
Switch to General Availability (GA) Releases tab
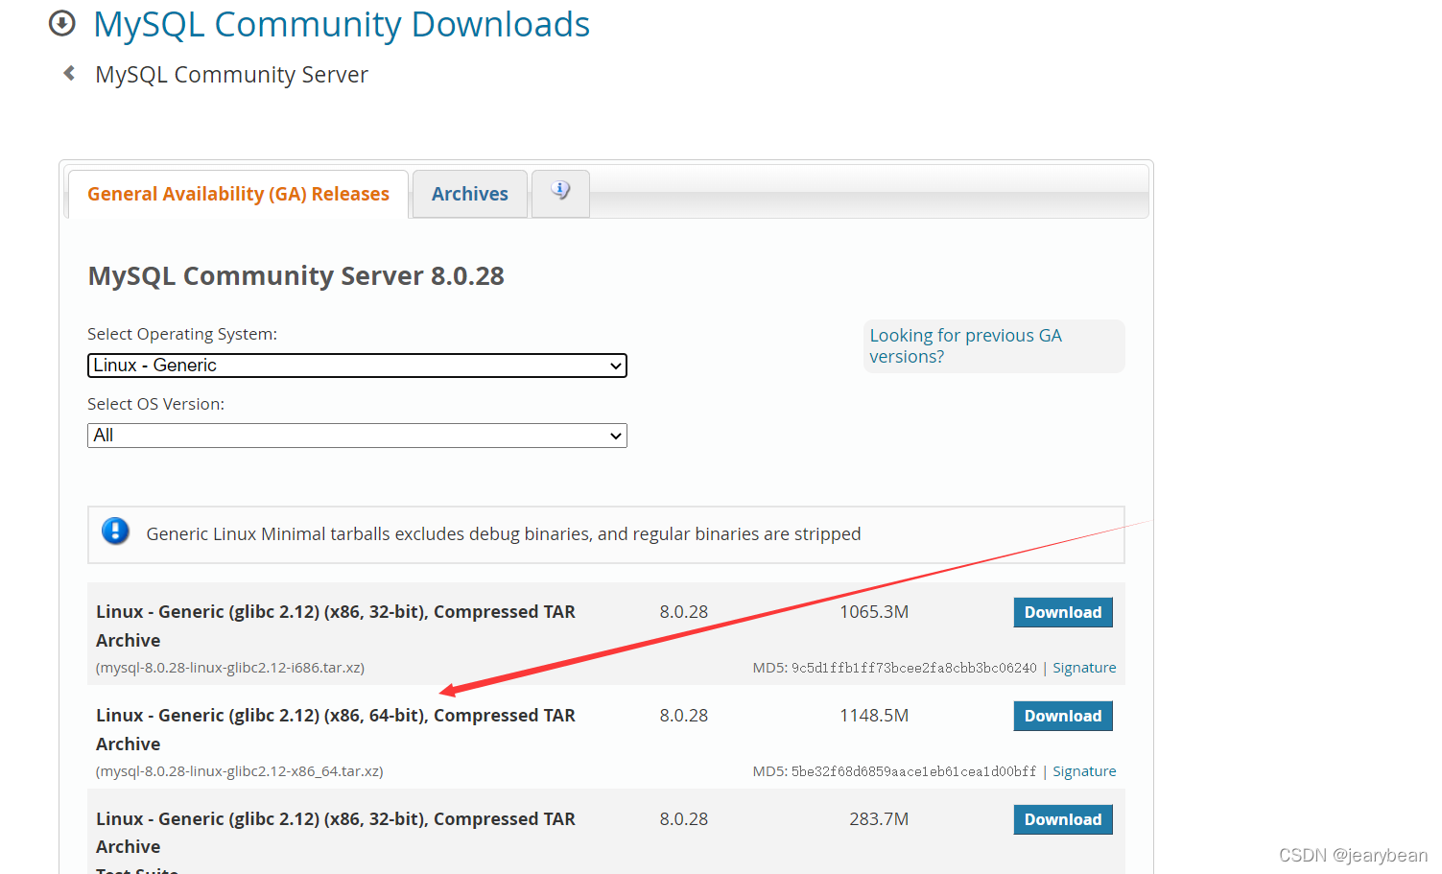[238, 194]
